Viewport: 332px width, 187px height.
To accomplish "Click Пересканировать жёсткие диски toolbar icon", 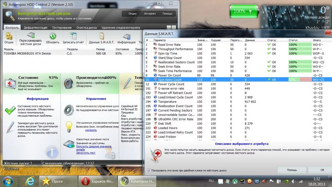I will (31, 35).
